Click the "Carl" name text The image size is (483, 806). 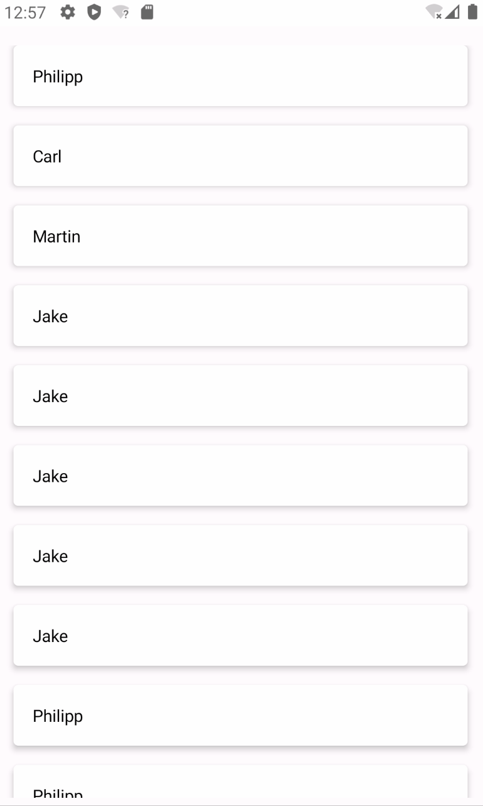(x=47, y=156)
